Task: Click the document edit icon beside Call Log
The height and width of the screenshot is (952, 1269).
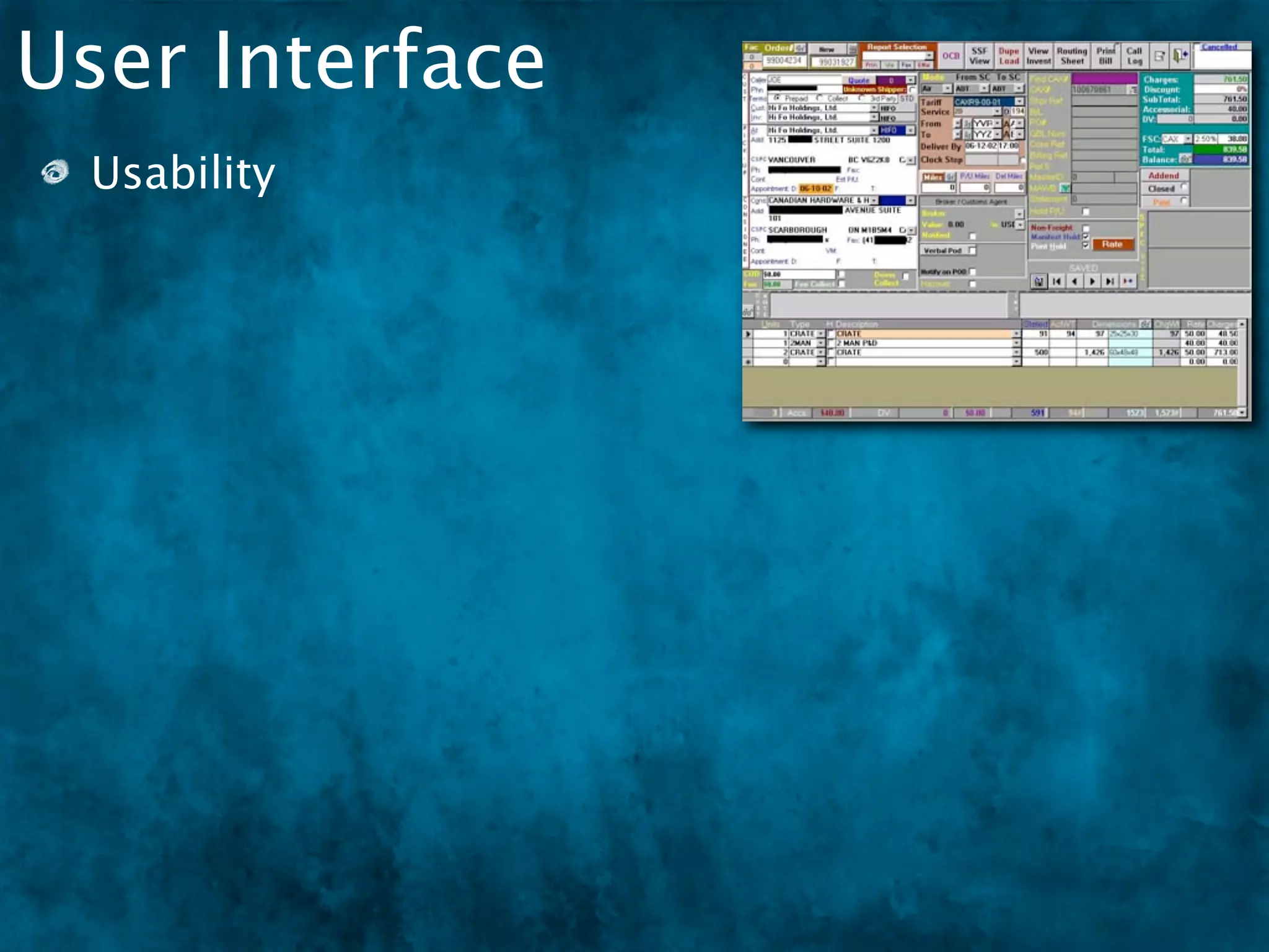Action: coord(1159,56)
